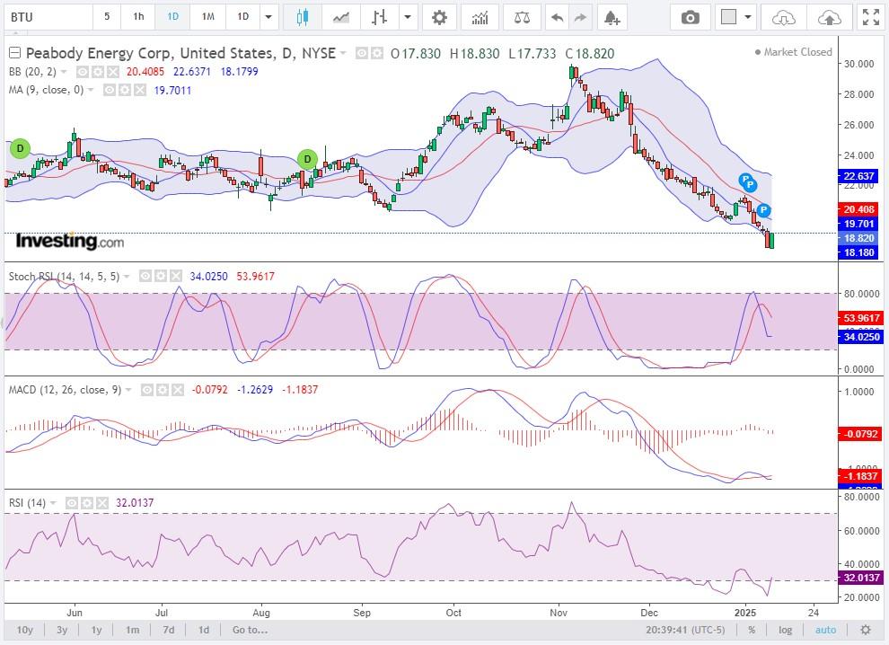889x645 pixels.
Task: Click the time zone clock 20:39:41 (UTC-5)
Action: coord(685,630)
